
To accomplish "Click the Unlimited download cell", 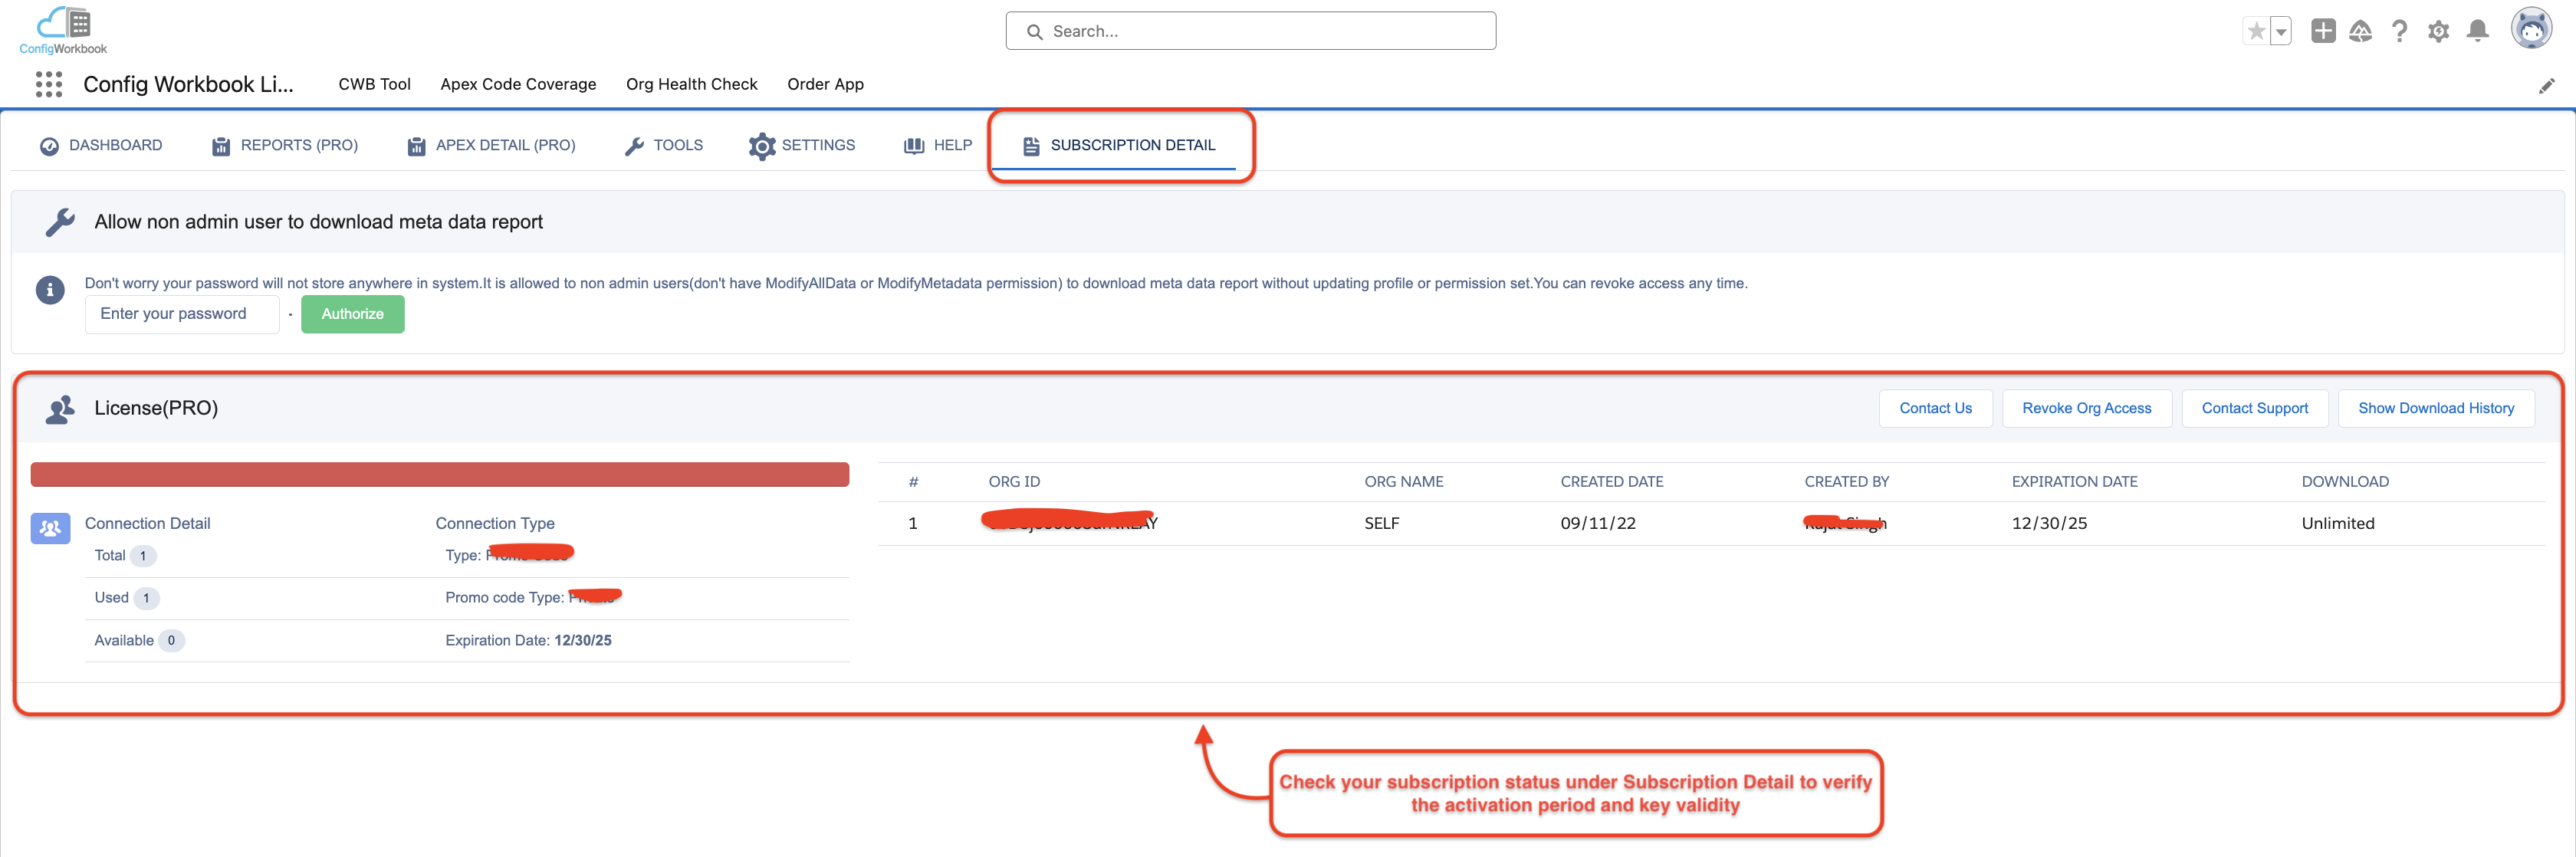I will [2337, 524].
